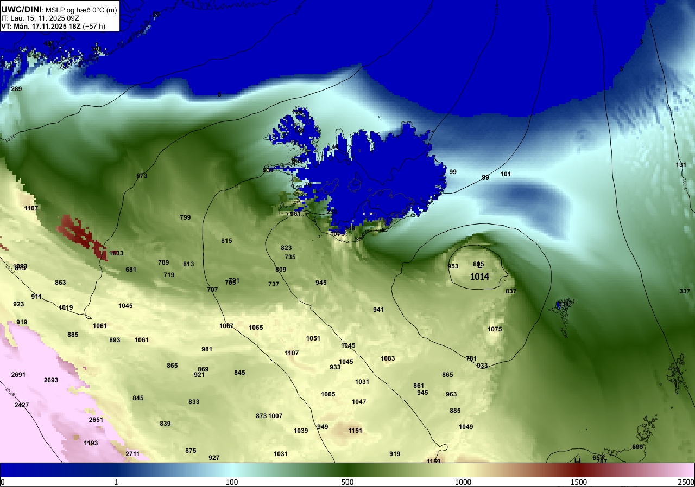Viewport: 695px width, 487px height.
Task: Click the height value '673'
Action: (142, 176)
